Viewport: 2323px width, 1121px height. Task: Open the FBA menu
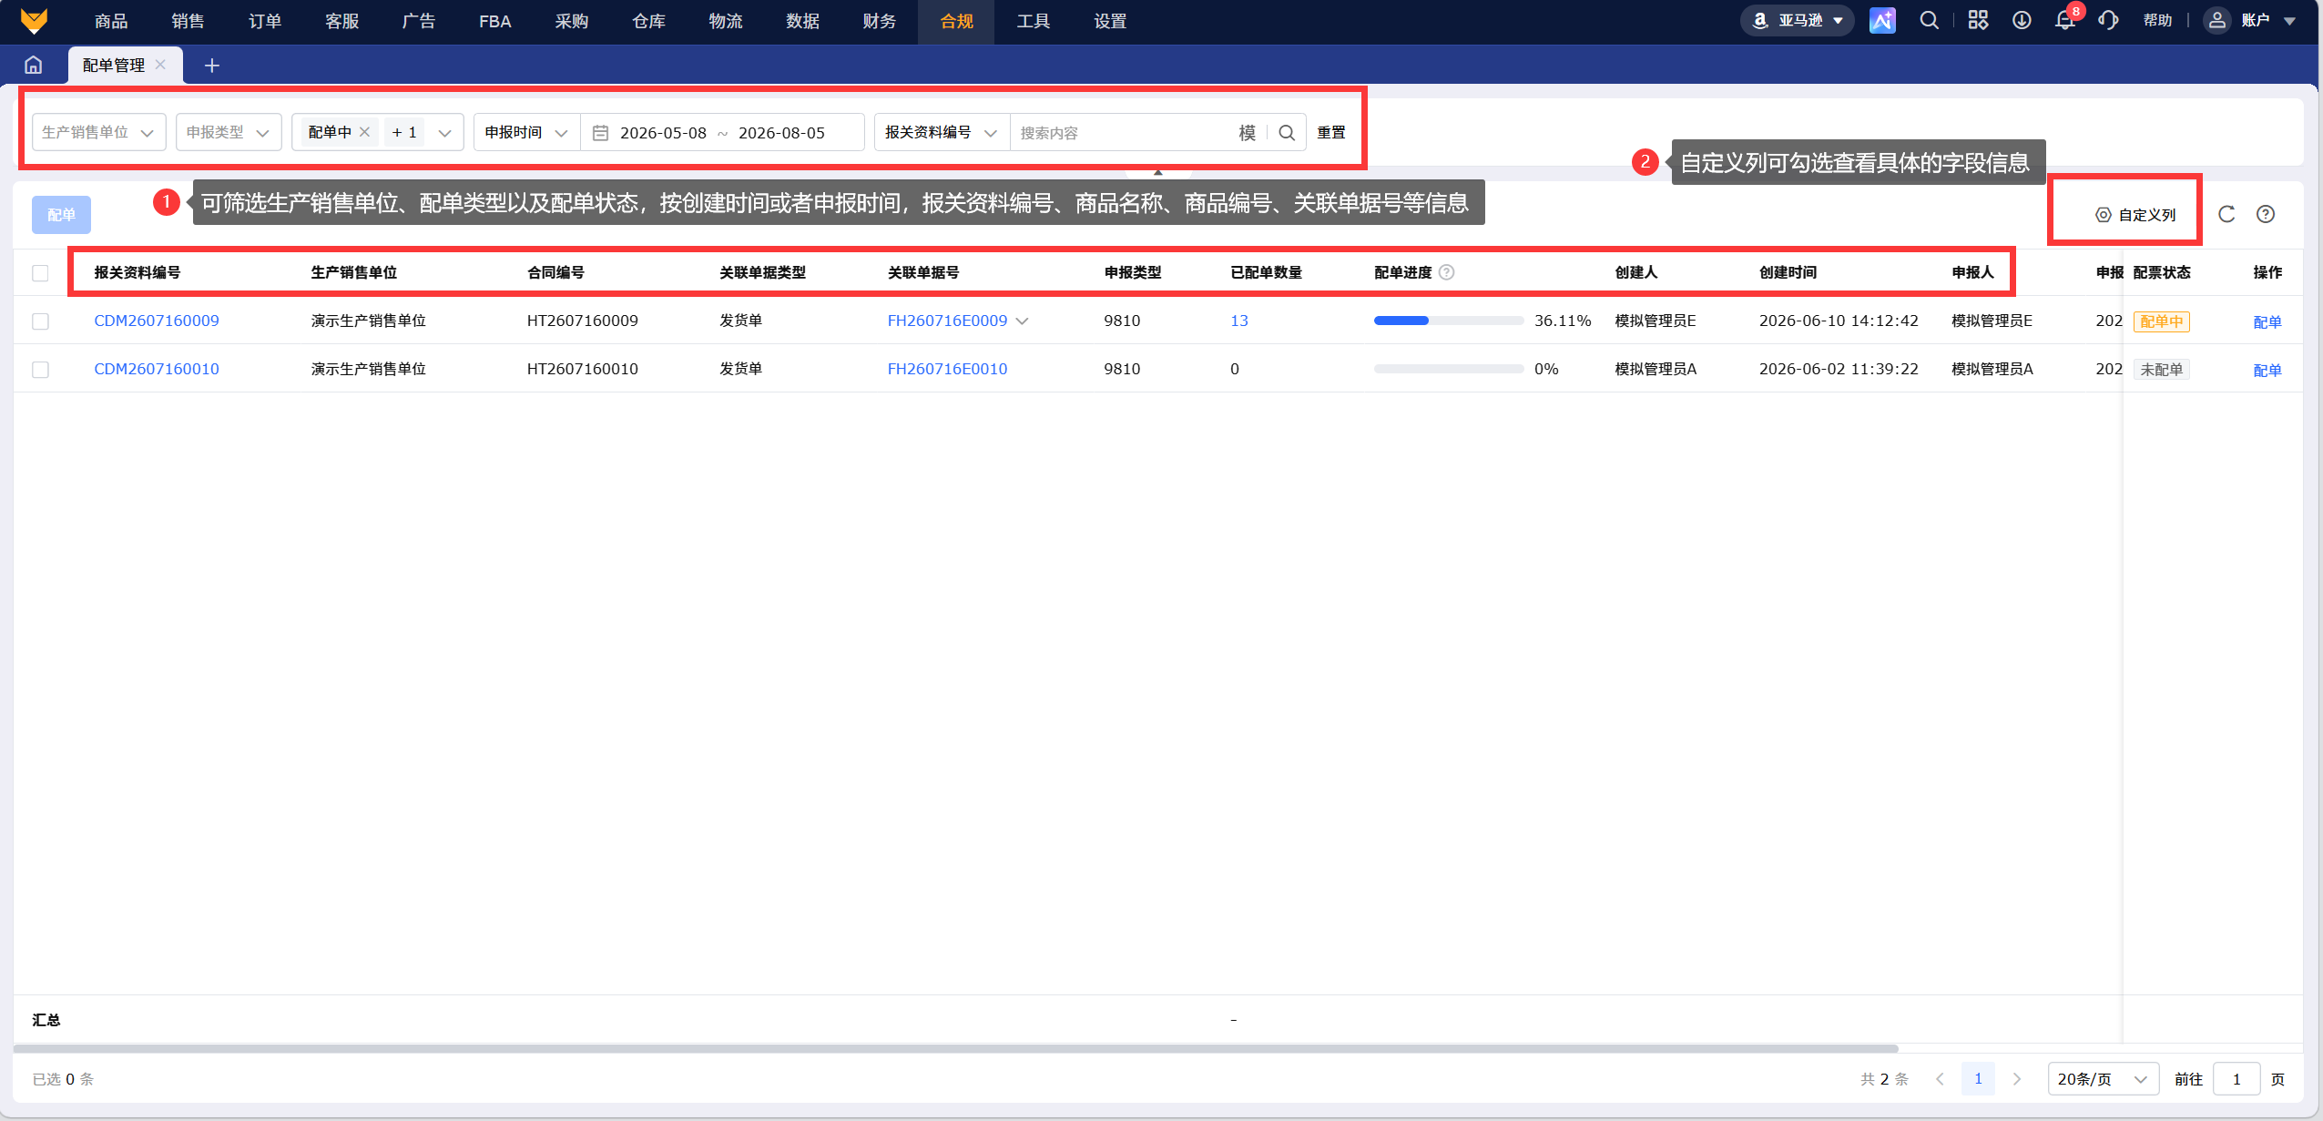pos(494,21)
